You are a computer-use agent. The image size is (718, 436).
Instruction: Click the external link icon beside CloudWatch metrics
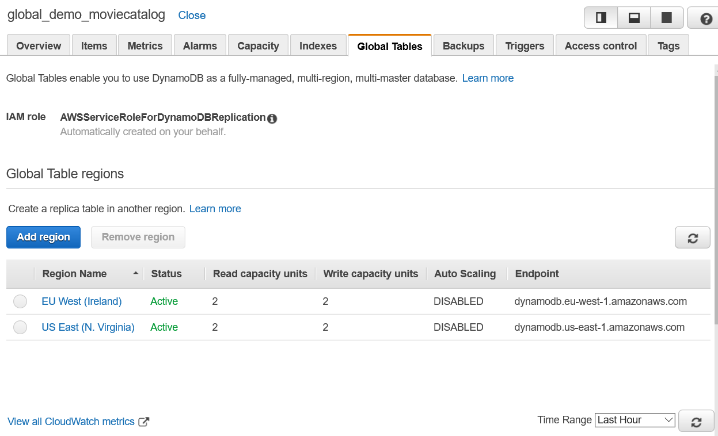click(144, 422)
